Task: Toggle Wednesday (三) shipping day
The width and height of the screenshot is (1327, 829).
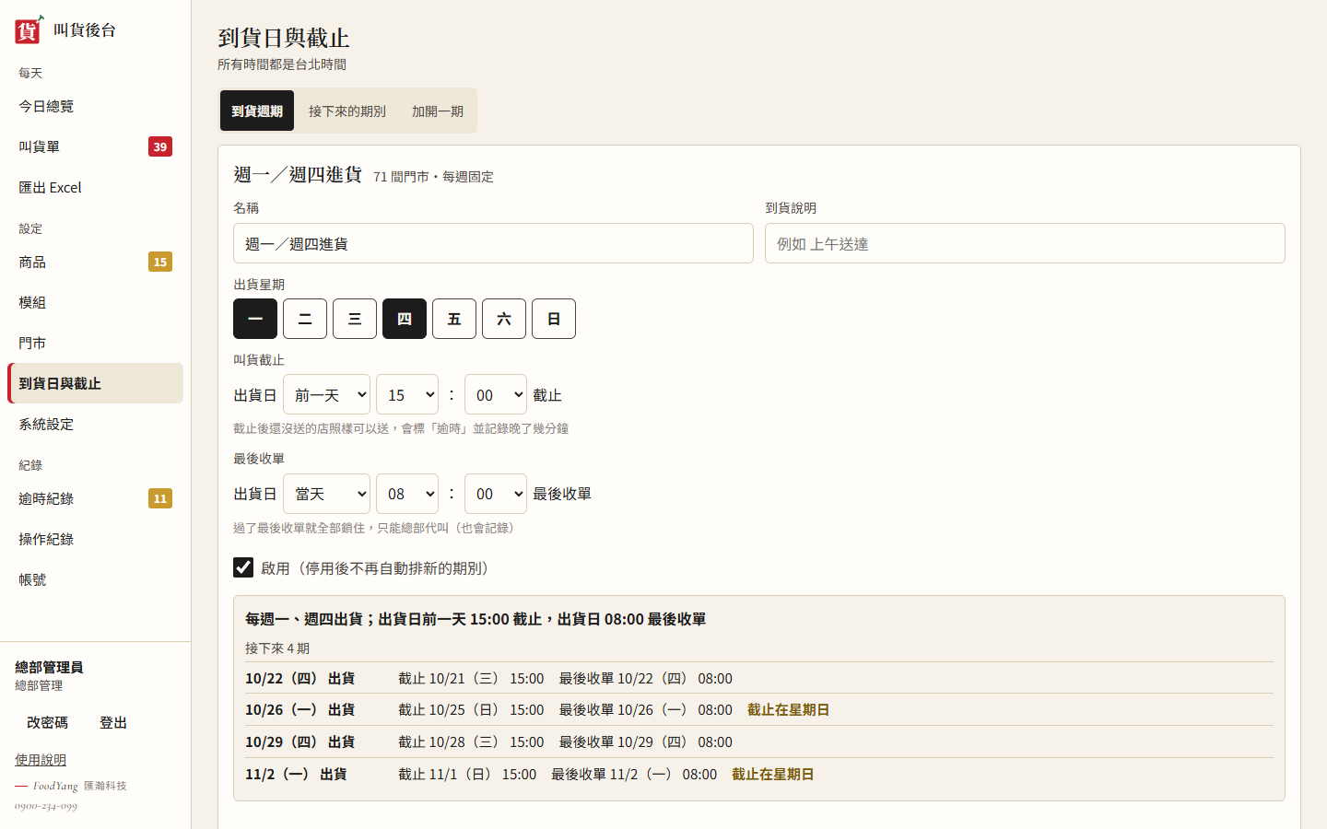Action: click(355, 319)
